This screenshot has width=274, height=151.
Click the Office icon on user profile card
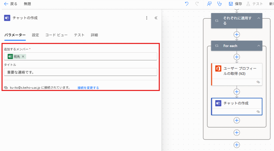[218, 69]
